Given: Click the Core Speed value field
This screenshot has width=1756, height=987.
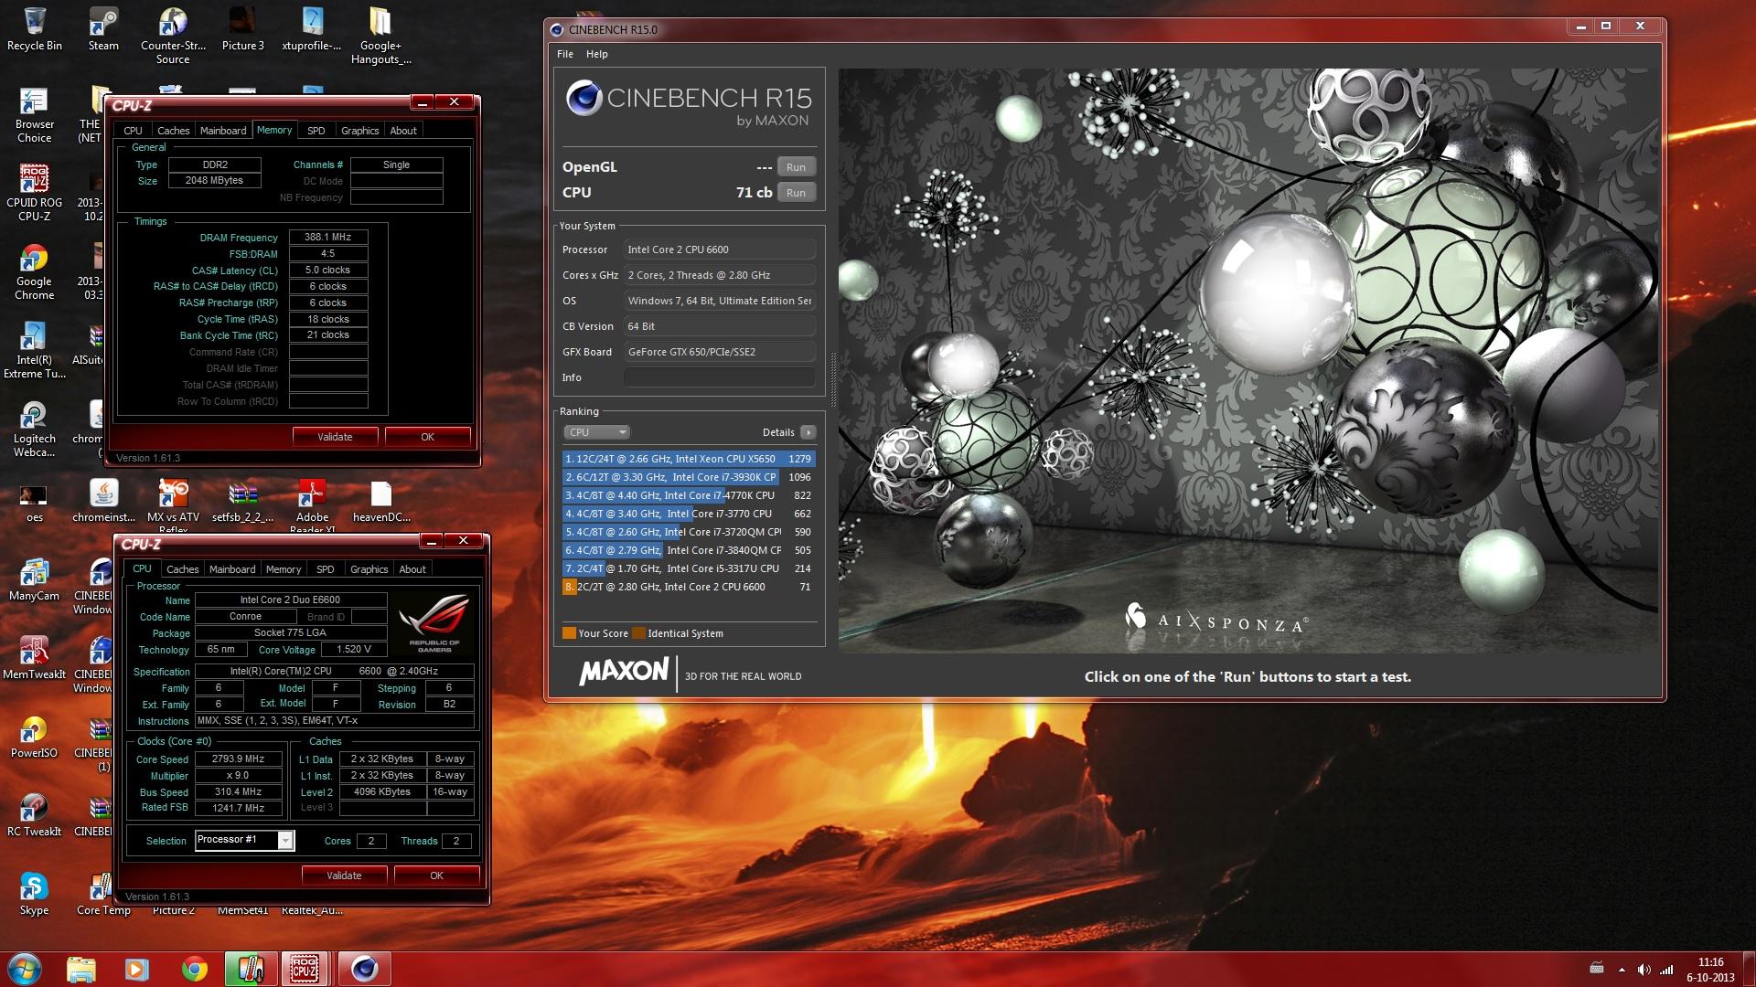Looking at the screenshot, I should (x=238, y=759).
